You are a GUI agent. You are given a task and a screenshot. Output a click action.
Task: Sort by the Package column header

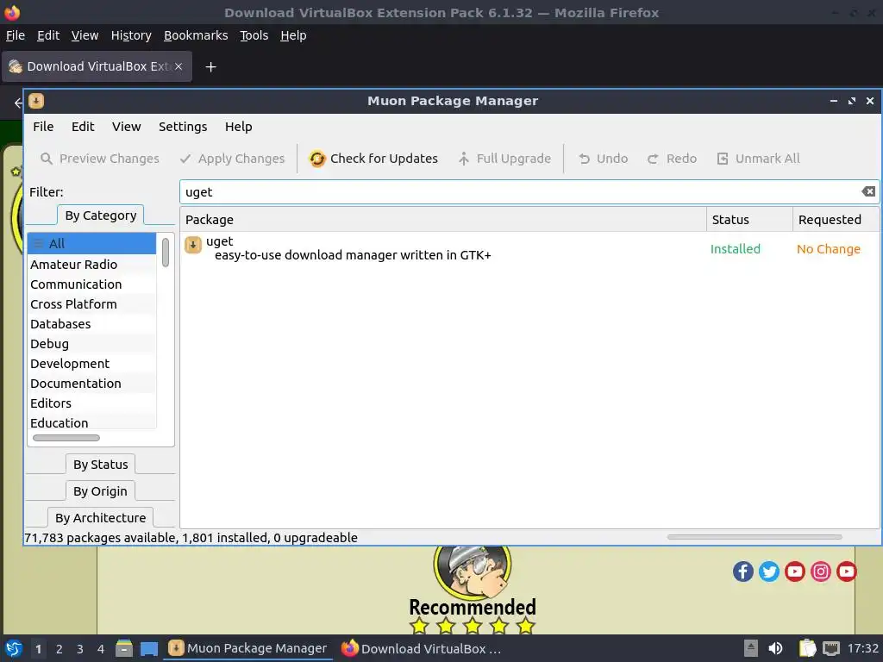tap(442, 219)
